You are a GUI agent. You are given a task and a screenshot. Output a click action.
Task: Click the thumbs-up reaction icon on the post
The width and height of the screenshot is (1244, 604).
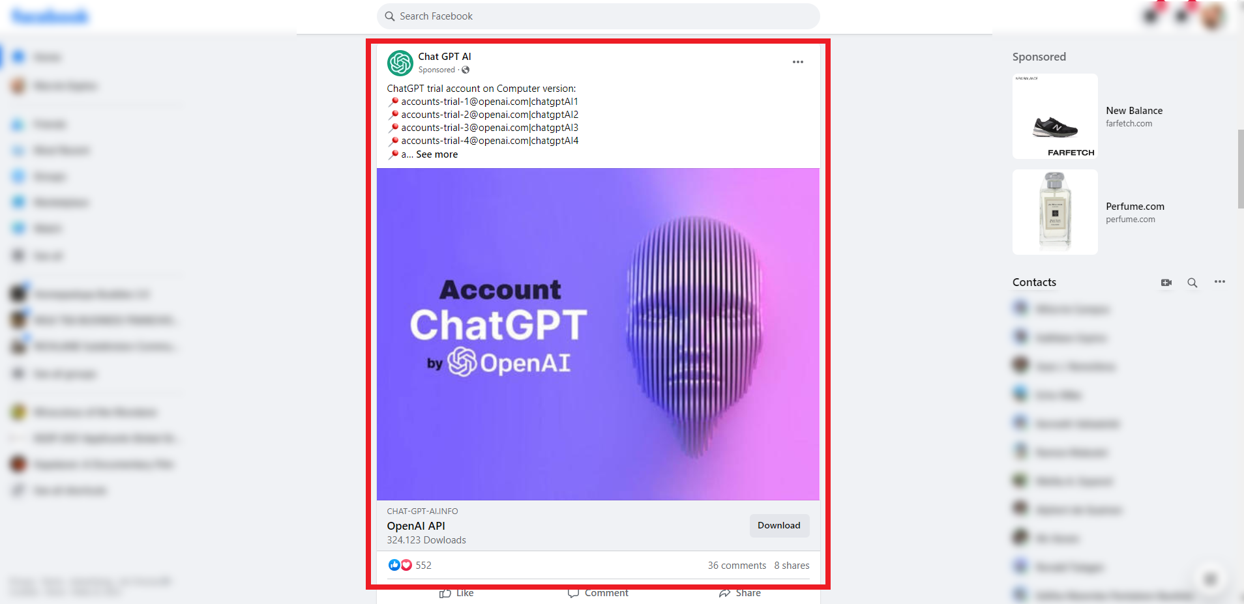coord(395,564)
